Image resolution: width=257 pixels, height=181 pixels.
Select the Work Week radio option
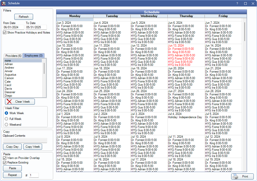pyautogui.click(x=7, y=113)
